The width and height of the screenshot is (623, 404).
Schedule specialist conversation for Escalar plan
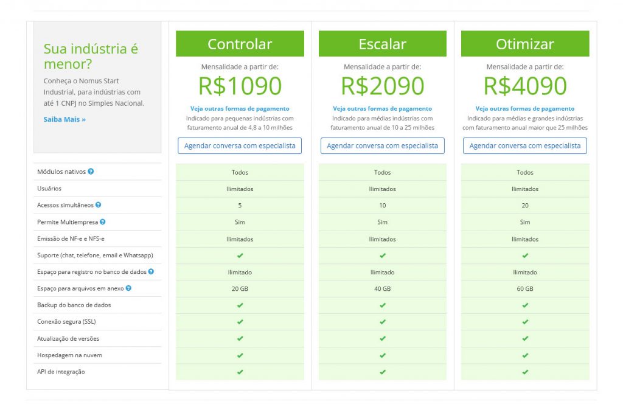pyautogui.click(x=382, y=146)
